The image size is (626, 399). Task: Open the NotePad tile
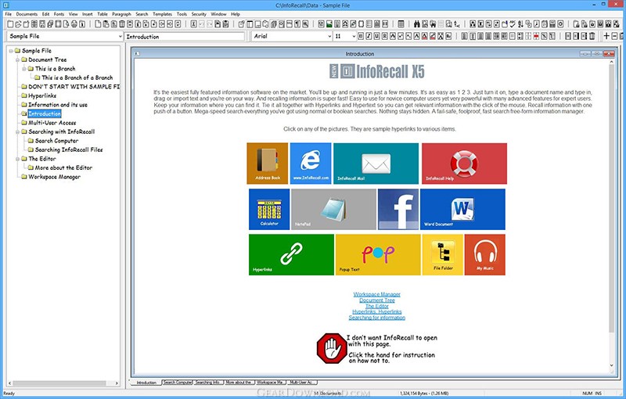[334, 209]
